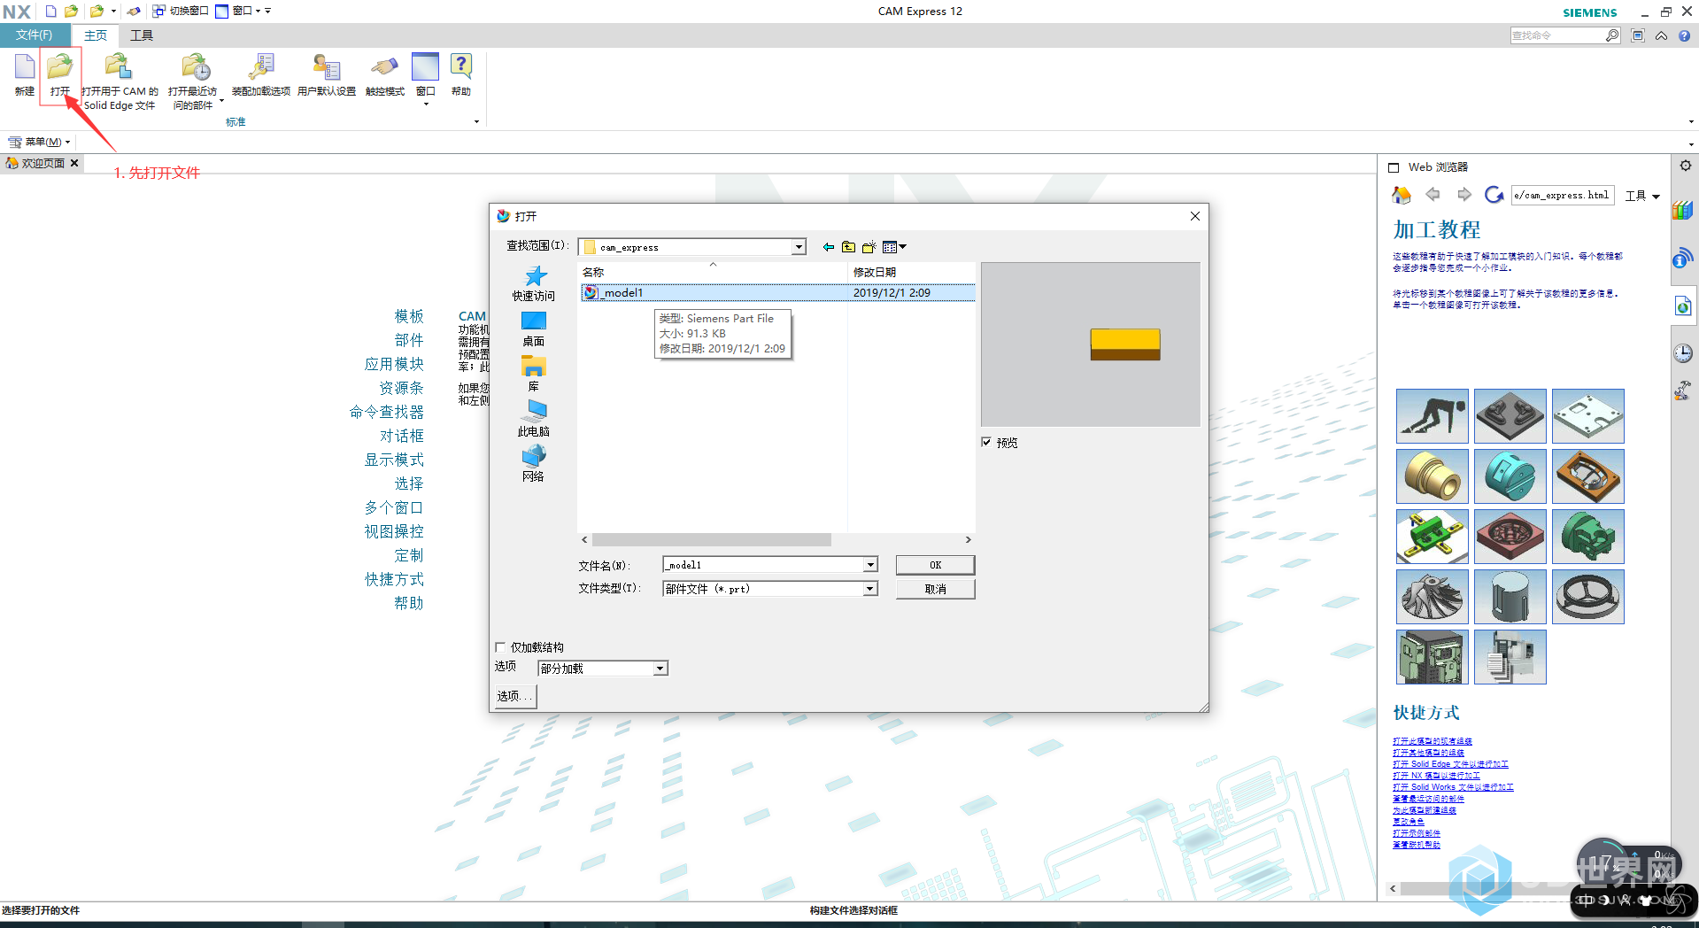Screen dimensions: 1699x928
Task: Select 库 (Libraries) in the dialog sidebar
Action: [534, 375]
